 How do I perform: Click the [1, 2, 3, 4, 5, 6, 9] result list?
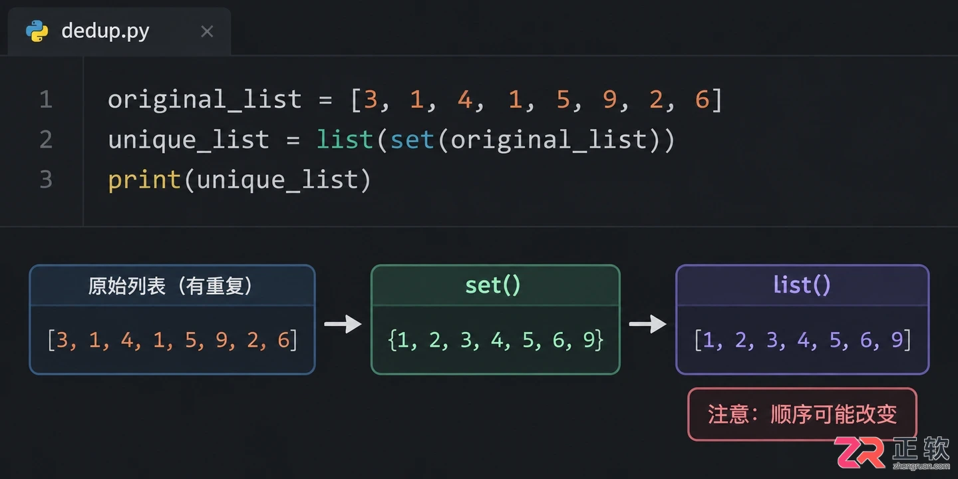(802, 340)
